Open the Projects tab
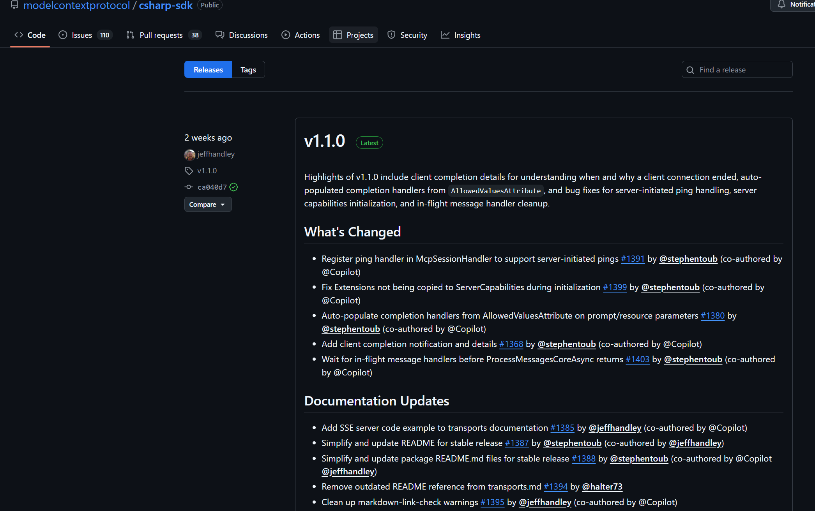815x511 pixels. point(354,35)
